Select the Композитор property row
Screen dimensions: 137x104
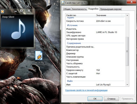point(95,50)
